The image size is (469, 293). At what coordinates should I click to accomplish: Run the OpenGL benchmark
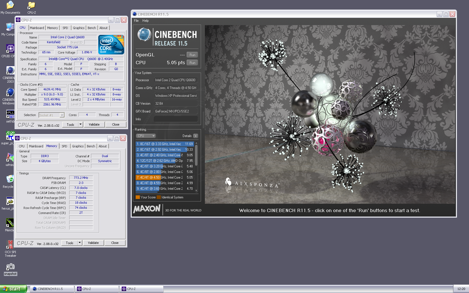tap(192, 55)
